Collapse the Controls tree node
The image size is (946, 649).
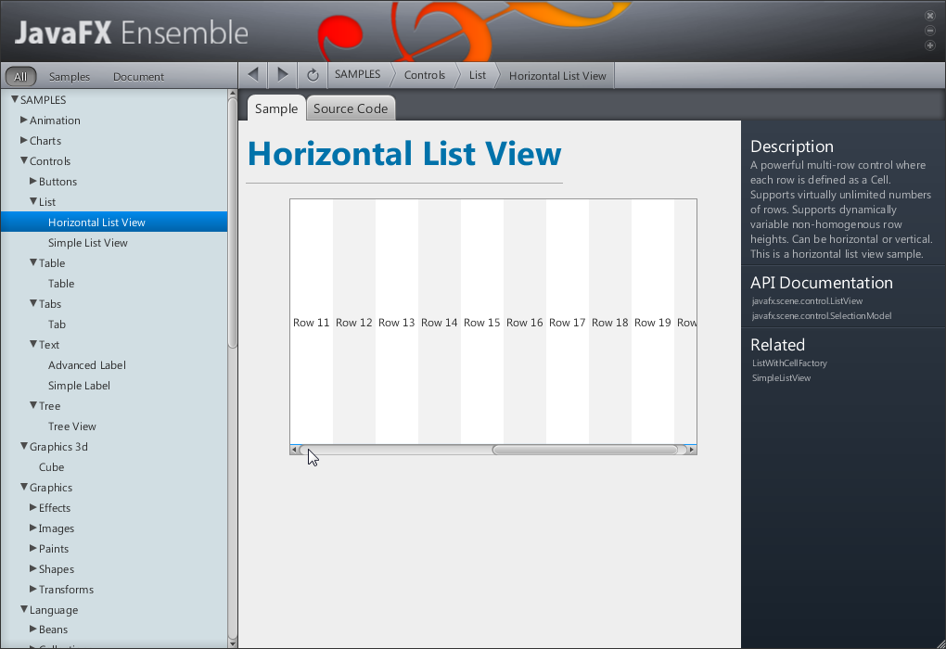click(24, 160)
